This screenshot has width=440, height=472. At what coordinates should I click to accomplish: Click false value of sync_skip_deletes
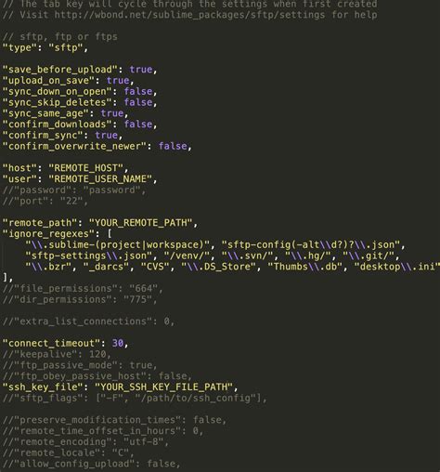point(138,102)
